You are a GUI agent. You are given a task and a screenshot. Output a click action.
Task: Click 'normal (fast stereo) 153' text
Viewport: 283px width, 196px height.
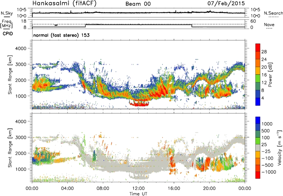click(61, 35)
